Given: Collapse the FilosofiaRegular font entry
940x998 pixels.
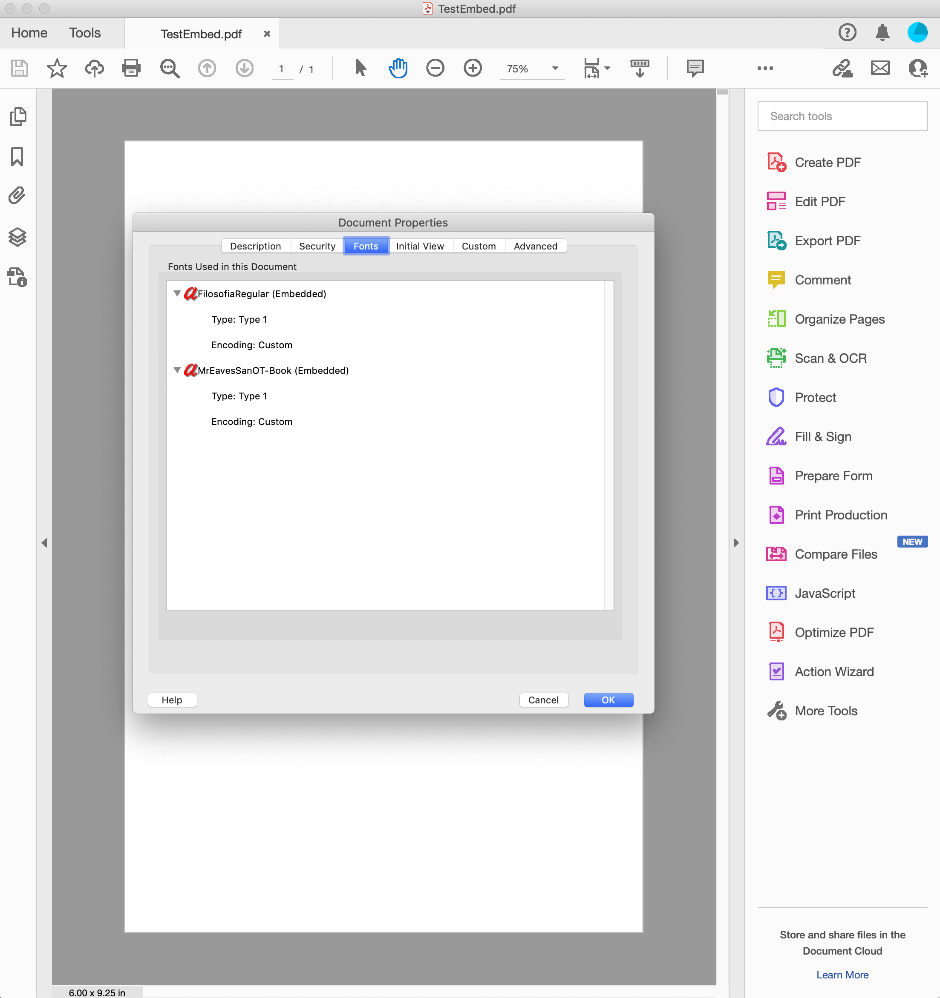Looking at the screenshot, I should point(177,293).
